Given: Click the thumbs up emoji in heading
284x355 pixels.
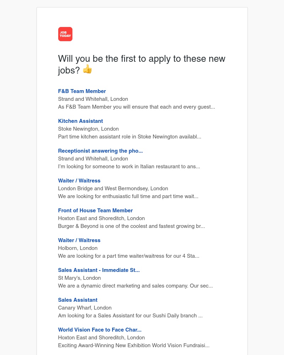Looking at the screenshot, I should coord(87,69).
